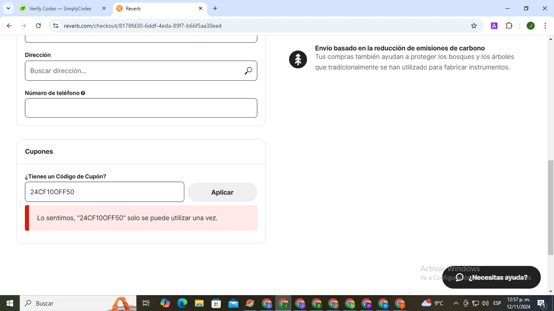Click the scrollbar down arrow
The width and height of the screenshot is (554, 311).
coord(551,291)
